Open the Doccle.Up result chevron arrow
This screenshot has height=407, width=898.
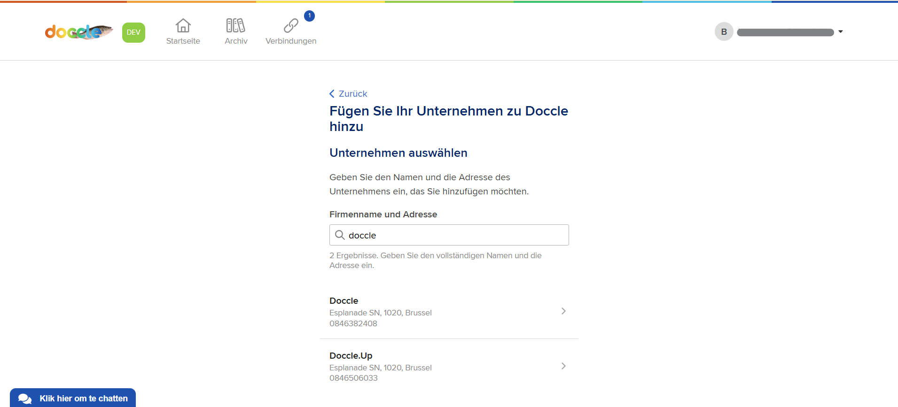click(x=563, y=366)
